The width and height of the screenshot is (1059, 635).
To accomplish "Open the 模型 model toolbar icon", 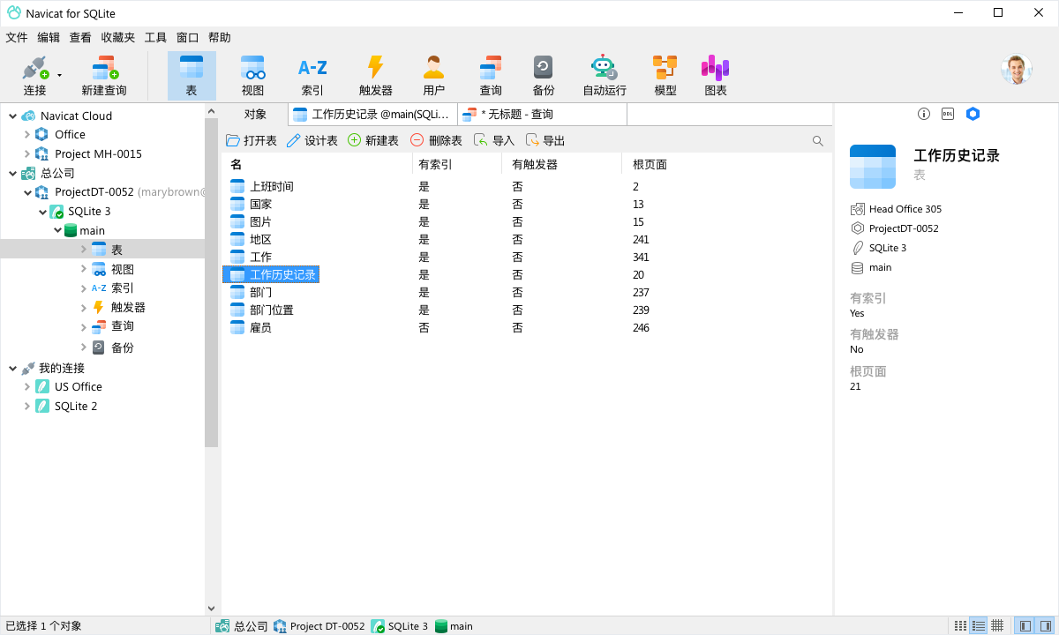I will 665,76.
